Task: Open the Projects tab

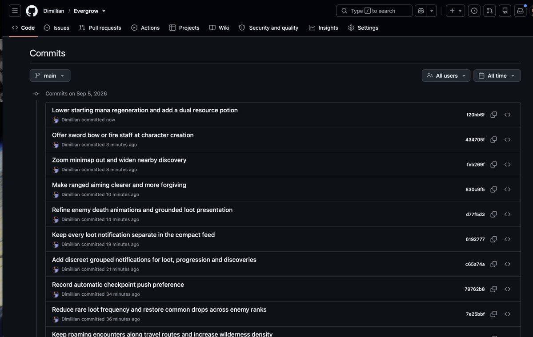Action: point(184,28)
